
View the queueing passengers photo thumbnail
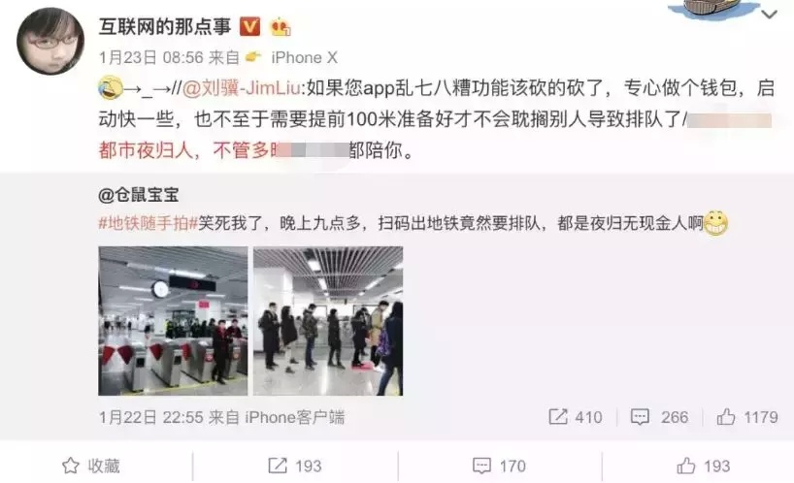point(328,321)
